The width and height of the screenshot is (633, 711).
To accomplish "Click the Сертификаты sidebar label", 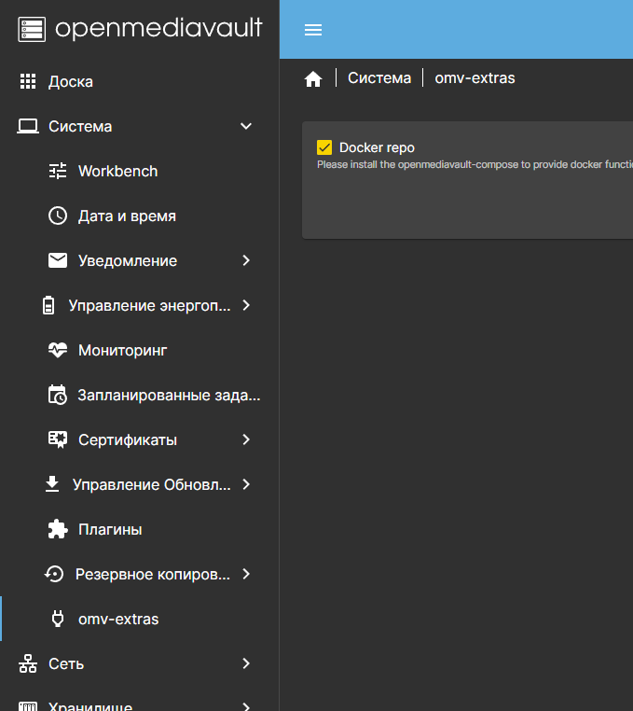I will [128, 439].
